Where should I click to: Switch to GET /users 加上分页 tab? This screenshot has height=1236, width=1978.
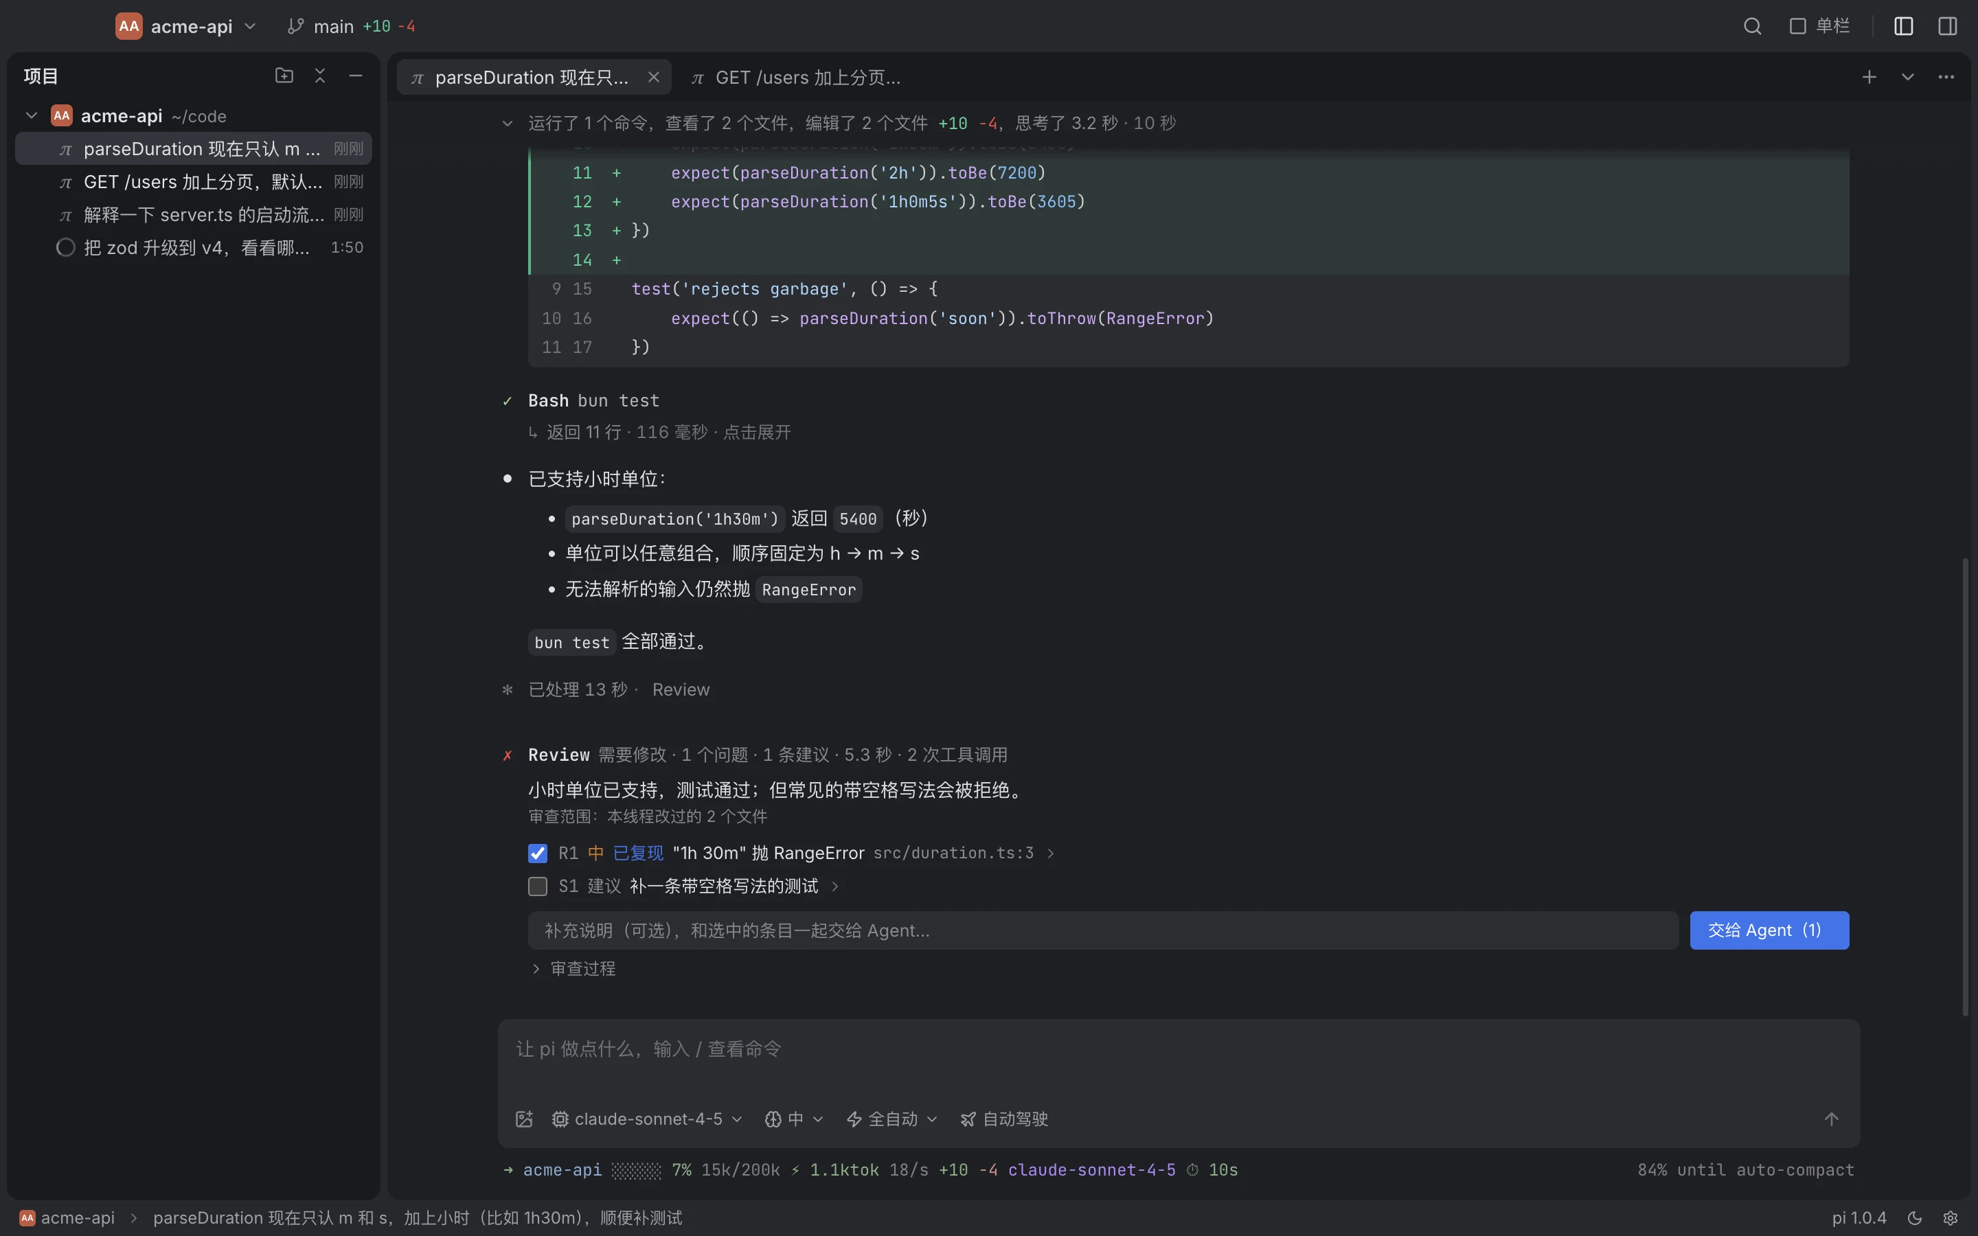[x=796, y=77]
